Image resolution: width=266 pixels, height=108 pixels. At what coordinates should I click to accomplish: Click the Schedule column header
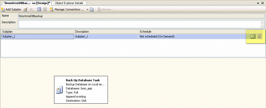click(x=193, y=32)
